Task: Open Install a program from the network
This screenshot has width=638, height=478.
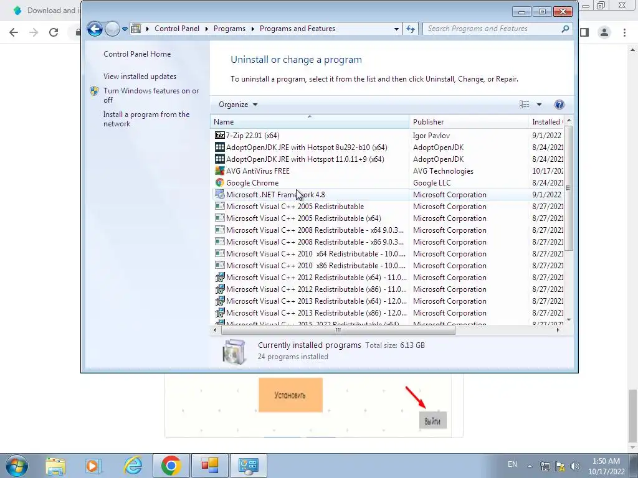Action: [146, 119]
